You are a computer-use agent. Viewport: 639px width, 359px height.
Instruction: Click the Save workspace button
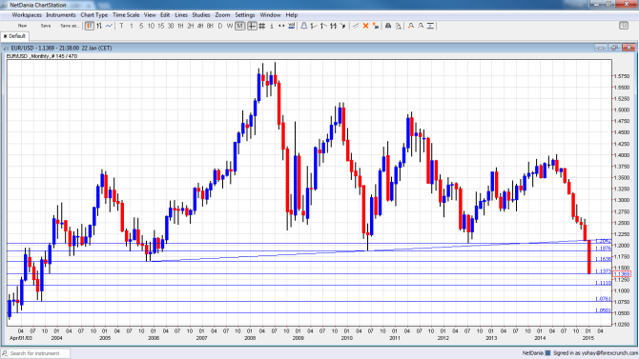tap(46, 26)
